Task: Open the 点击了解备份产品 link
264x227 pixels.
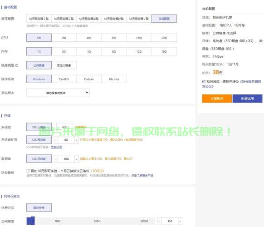Action: click(x=142, y=175)
